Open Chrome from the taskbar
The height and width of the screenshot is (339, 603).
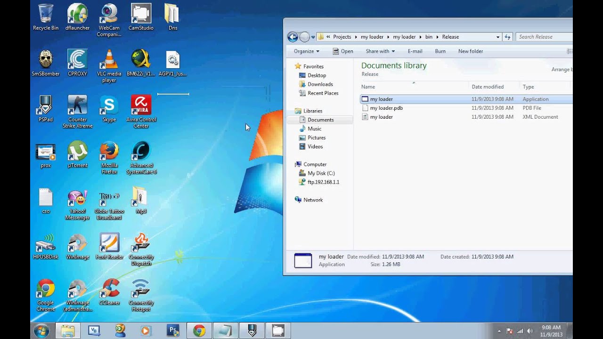[199, 331]
